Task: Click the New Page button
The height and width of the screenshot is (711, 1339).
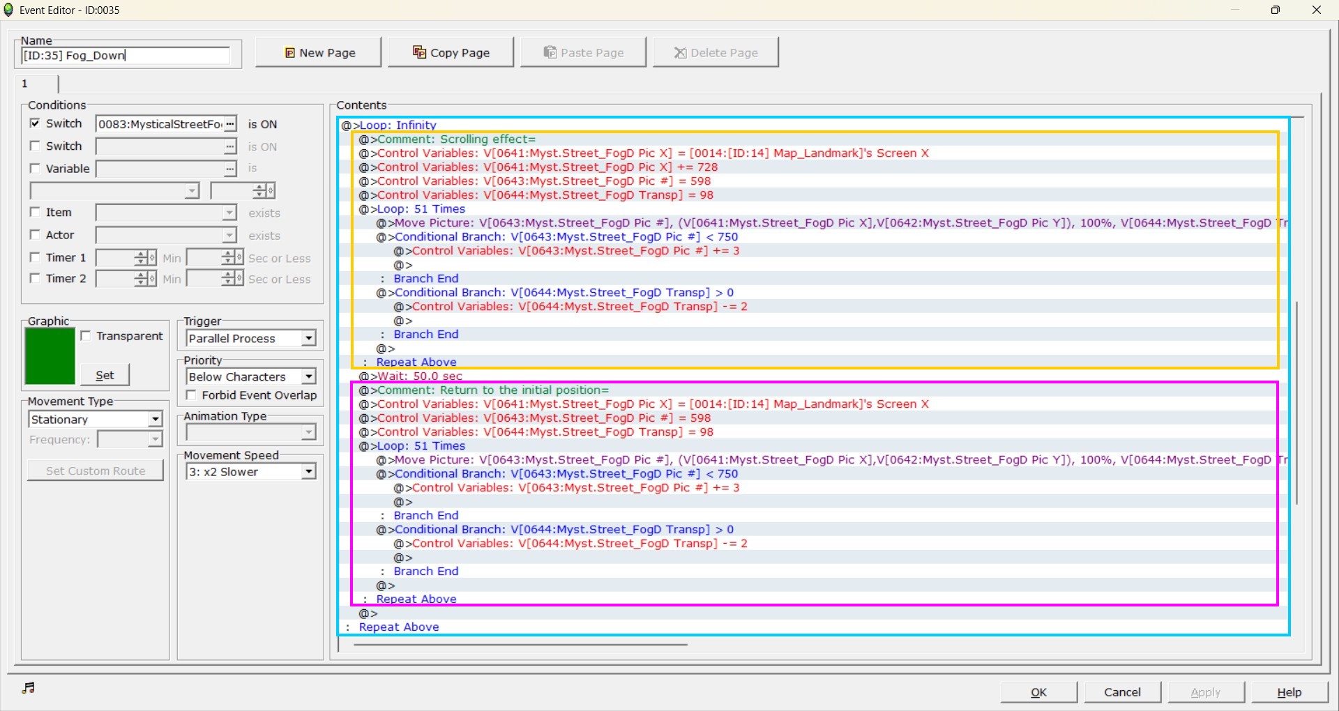Action: pyautogui.click(x=319, y=52)
